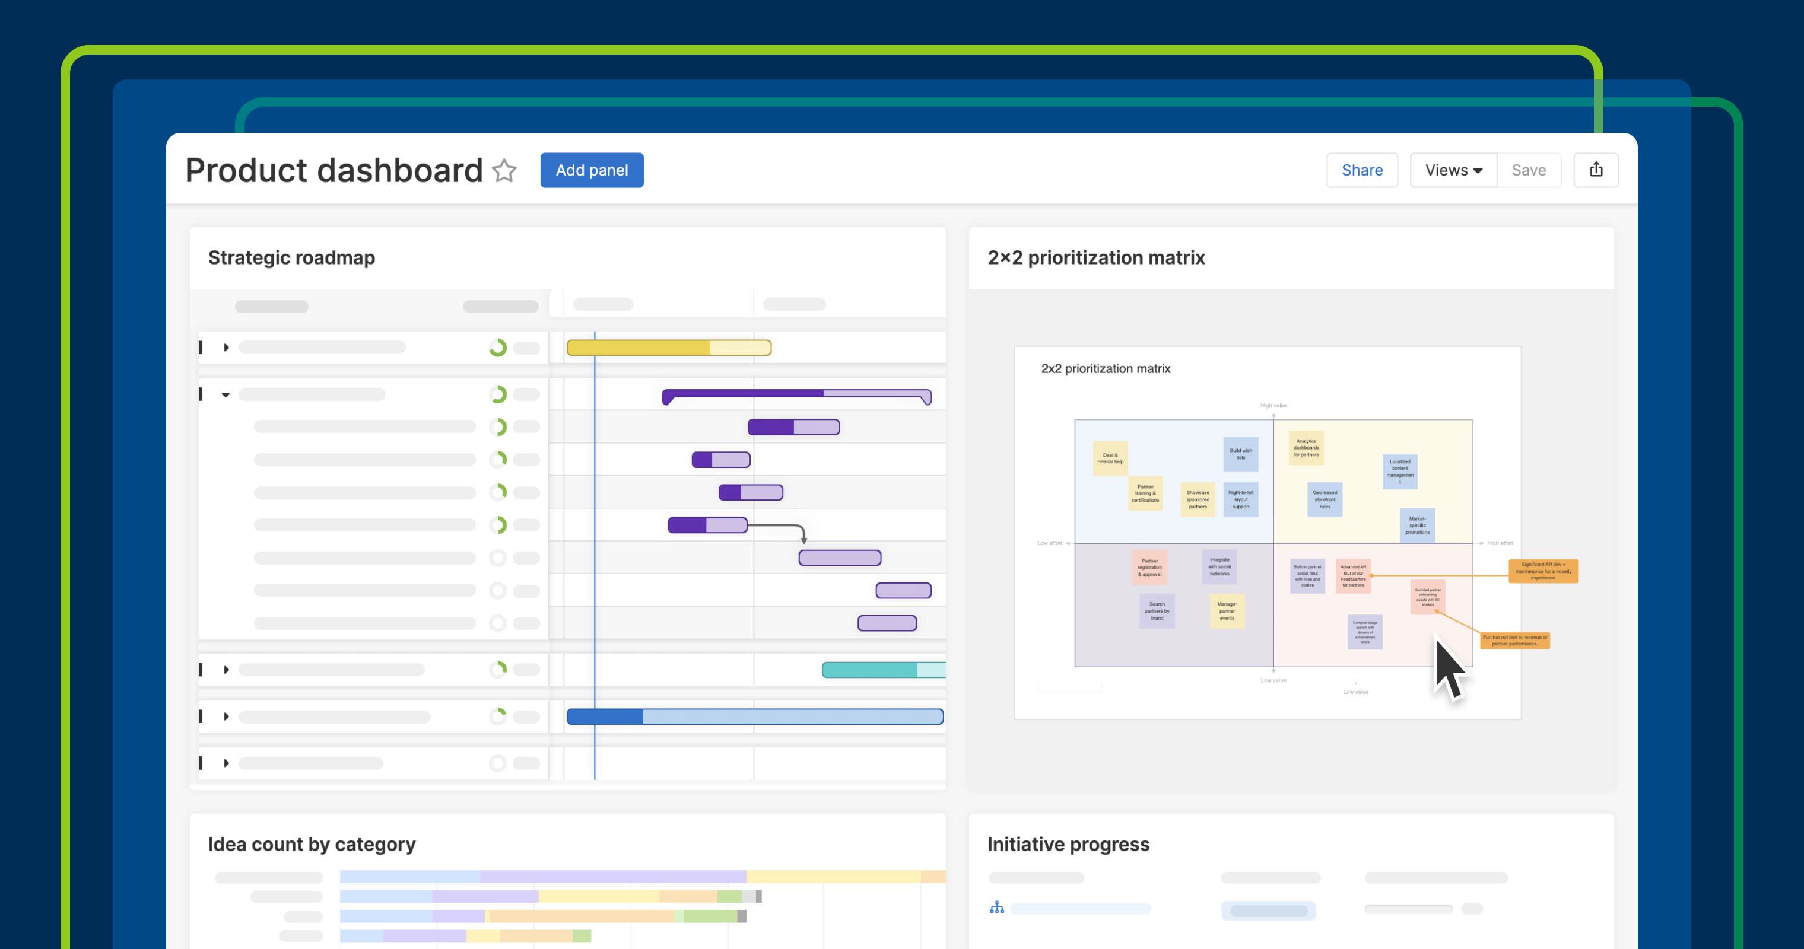Open the Share dialog
Image resolution: width=1804 pixels, height=949 pixels.
(x=1361, y=170)
